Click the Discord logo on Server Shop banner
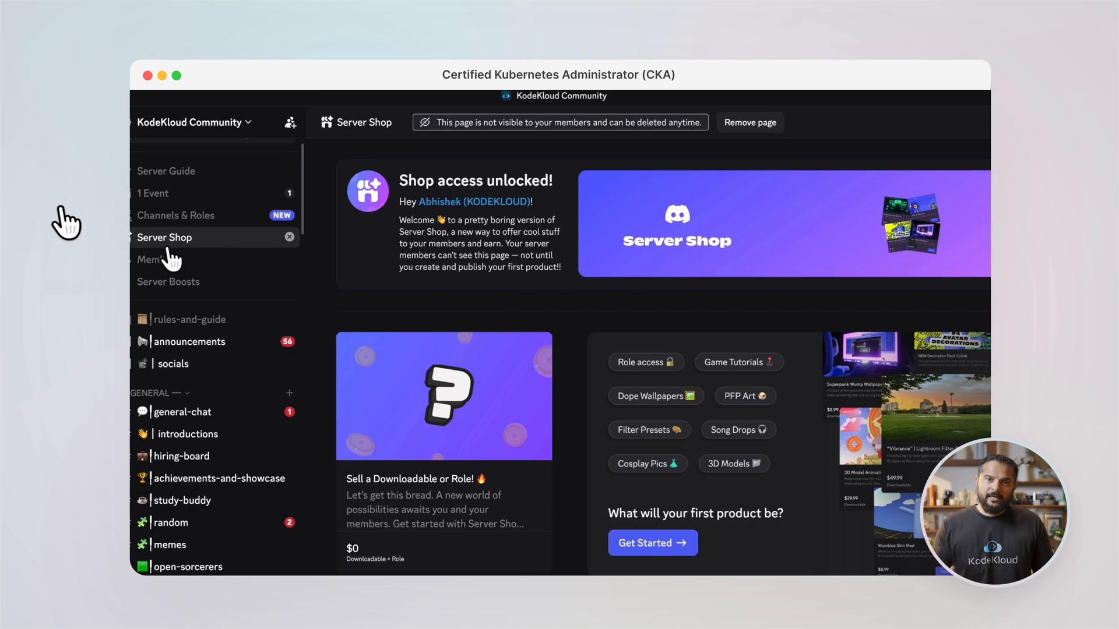Screen dimensions: 1119x629 677,214
